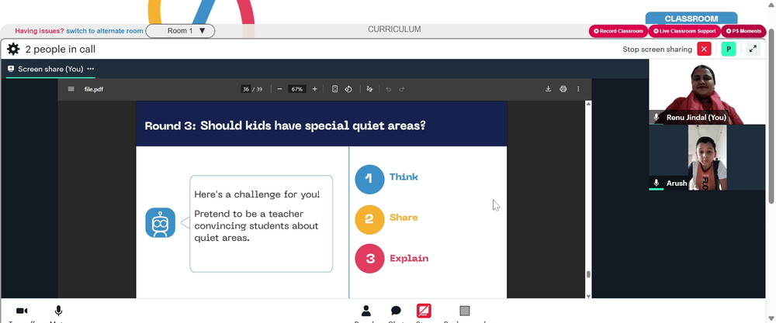
Task: Open call settings gear icon
Action: coord(13,49)
